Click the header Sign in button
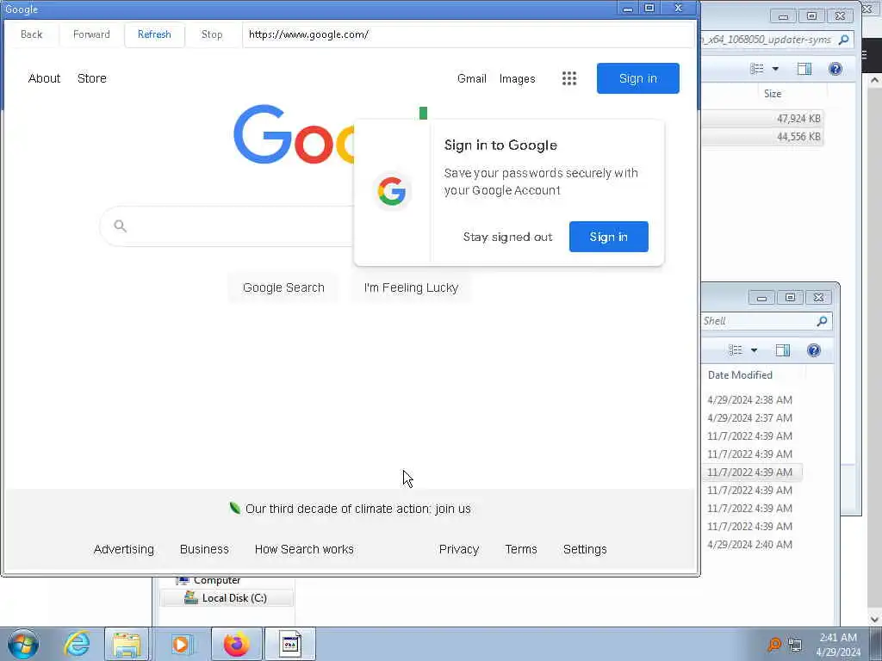This screenshot has width=882, height=661. coord(638,78)
